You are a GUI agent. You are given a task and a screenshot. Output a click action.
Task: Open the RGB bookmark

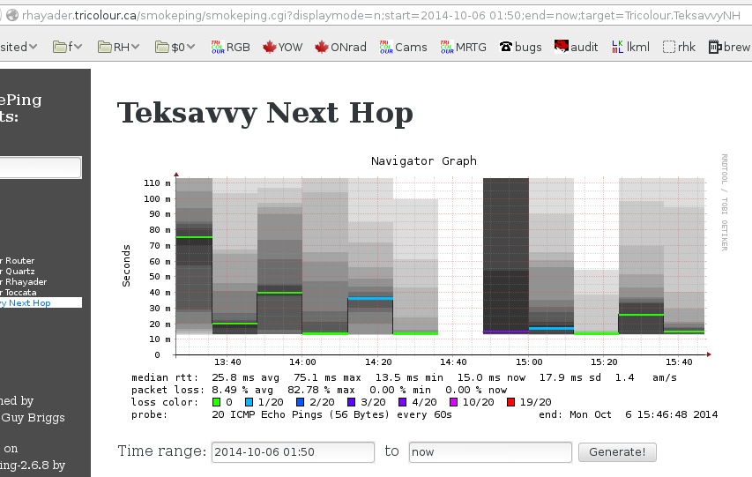click(231, 47)
